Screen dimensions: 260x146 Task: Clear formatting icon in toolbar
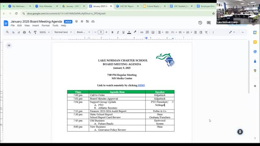206,32
